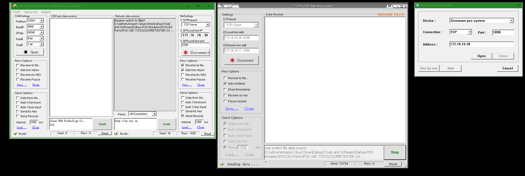This screenshot has width=525, height=176.
Task: Click Clear link in COM Recv Options
Action: [x=36, y=85]
